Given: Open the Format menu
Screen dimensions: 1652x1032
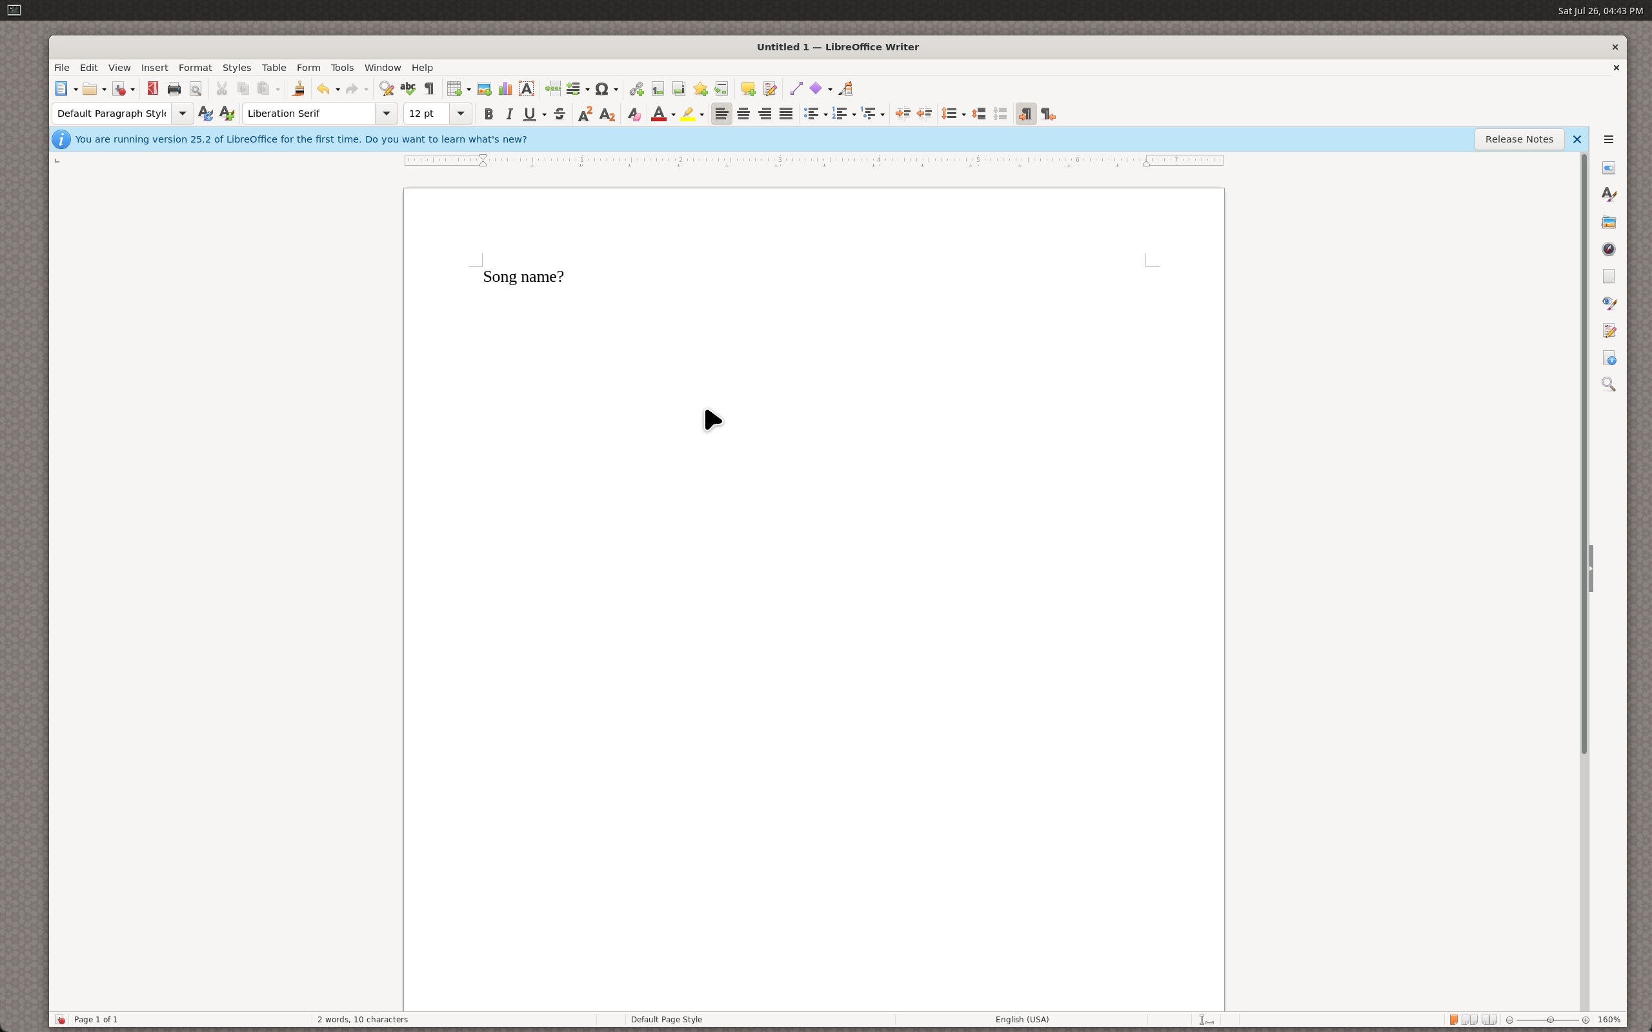Looking at the screenshot, I should tap(196, 68).
